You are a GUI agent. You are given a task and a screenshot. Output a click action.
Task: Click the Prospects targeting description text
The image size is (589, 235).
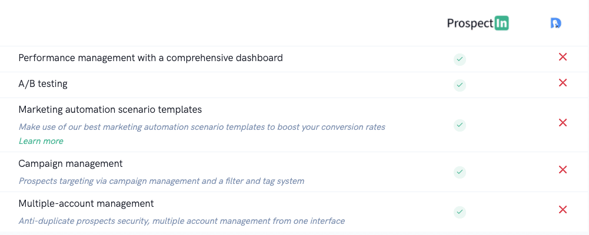(x=162, y=181)
